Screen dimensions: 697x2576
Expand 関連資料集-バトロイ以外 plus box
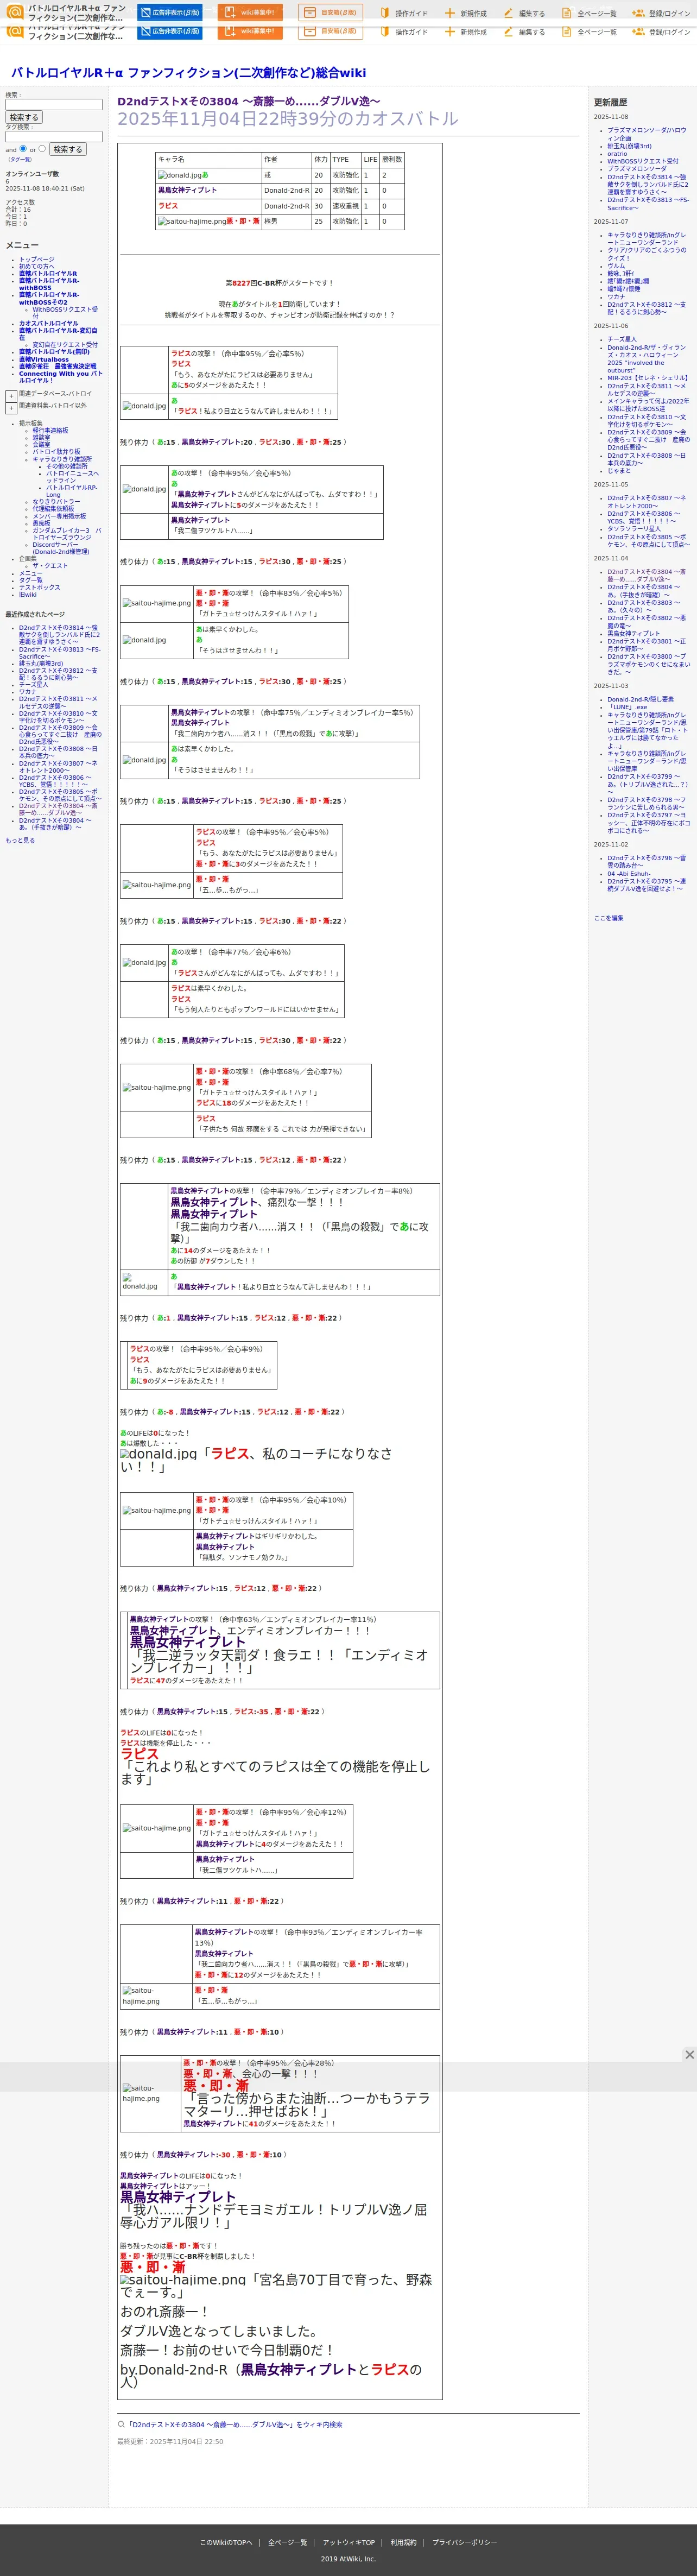tap(11, 408)
